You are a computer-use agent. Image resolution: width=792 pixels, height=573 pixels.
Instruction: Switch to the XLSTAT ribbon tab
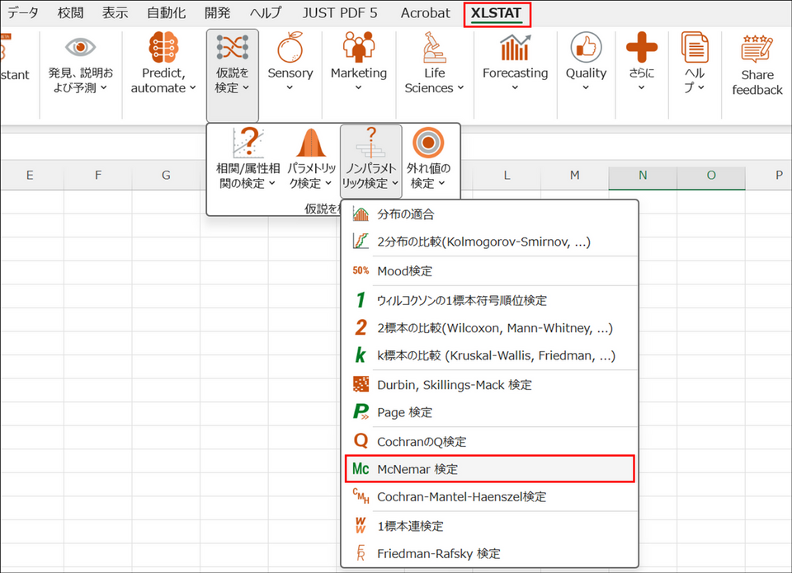click(x=496, y=13)
